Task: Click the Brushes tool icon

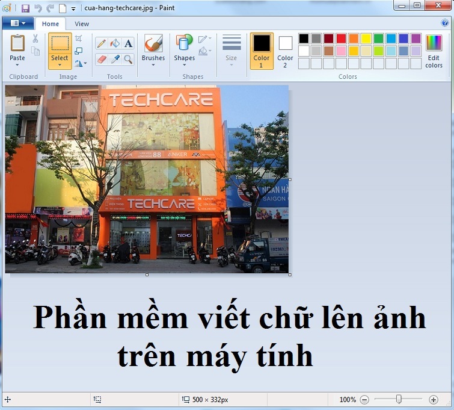Action: tap(153, 43)
